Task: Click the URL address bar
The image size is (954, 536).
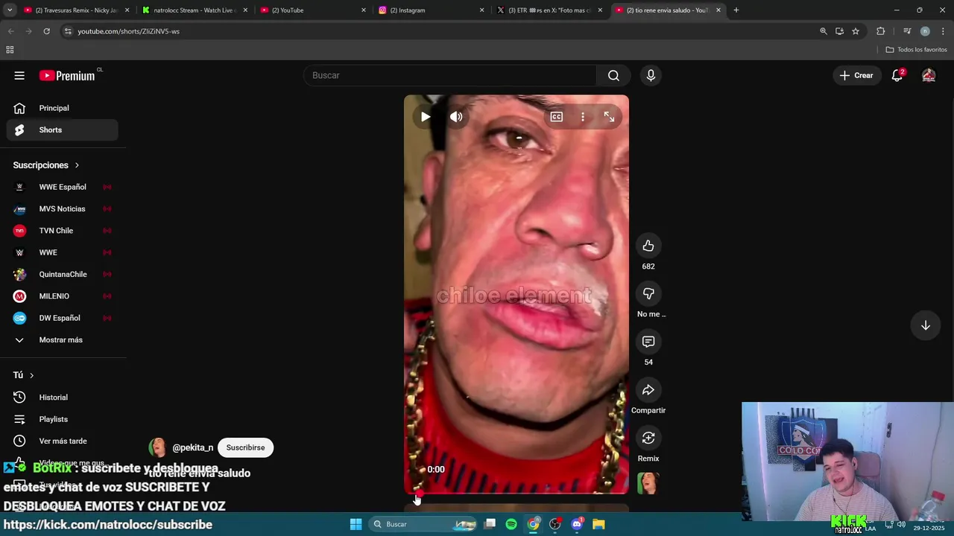Action: point(440,31)
